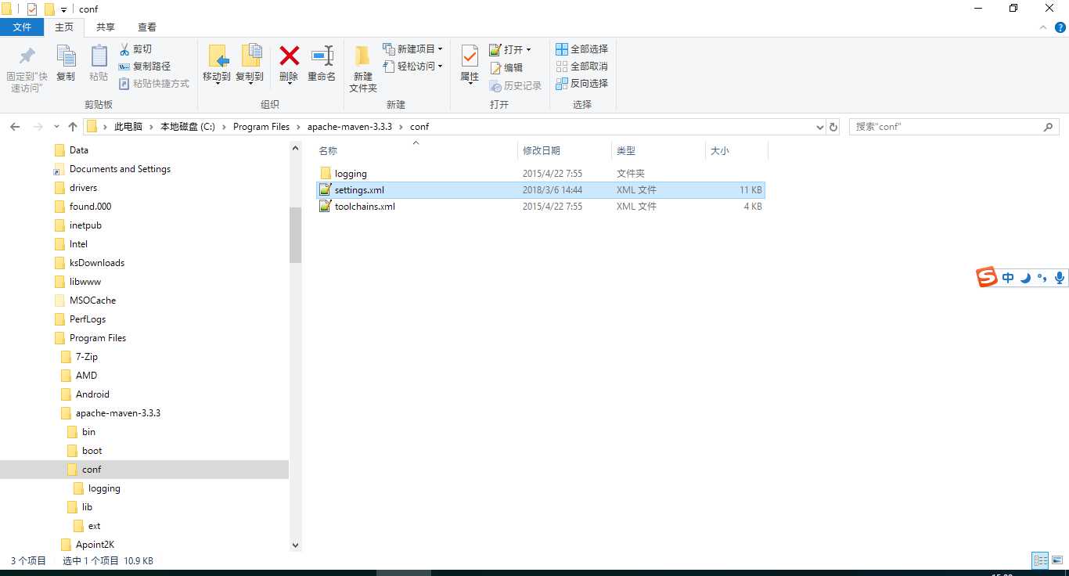Click the Paste icon in the ribbon
The height and width of the screenshot is (576, 1069).
99,56
